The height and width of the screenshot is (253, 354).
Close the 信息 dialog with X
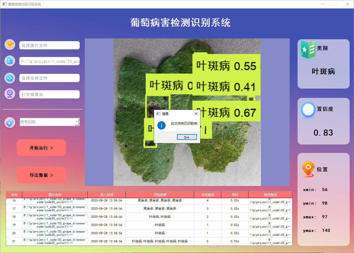(x=196, y=114)
